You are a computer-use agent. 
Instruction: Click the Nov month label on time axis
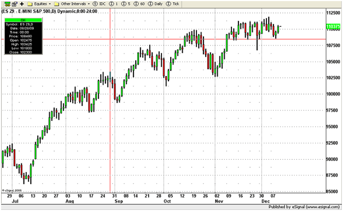click(219, 201)
